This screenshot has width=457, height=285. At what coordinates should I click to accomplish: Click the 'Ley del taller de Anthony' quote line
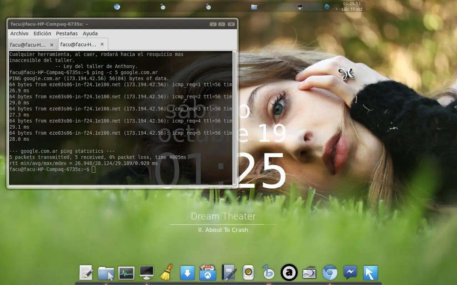(96, 66)
